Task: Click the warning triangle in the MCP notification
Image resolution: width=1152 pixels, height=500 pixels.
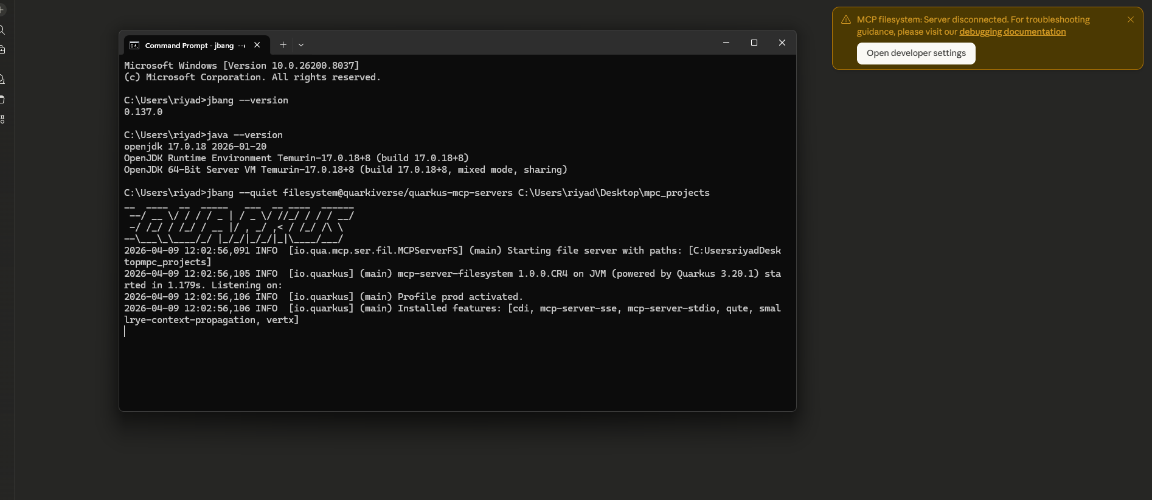Action: point(845,20)
